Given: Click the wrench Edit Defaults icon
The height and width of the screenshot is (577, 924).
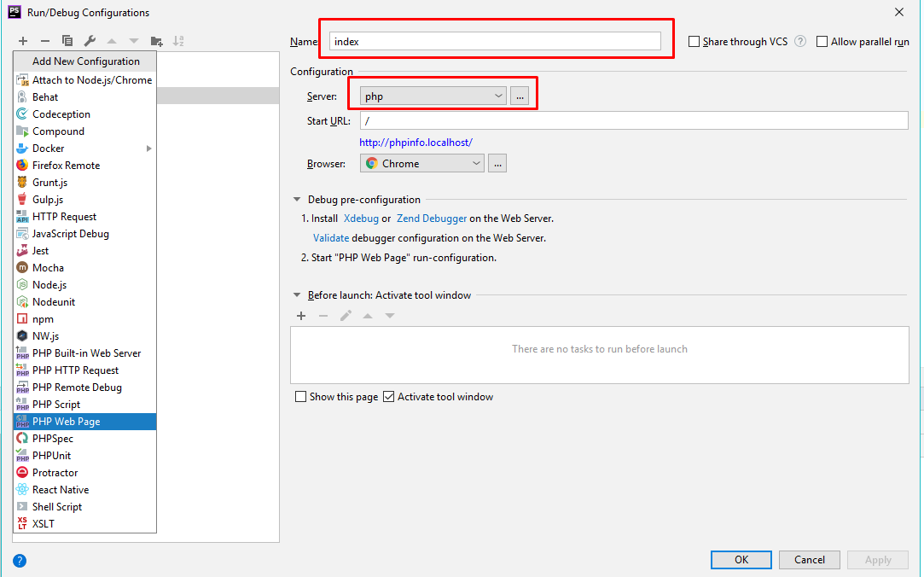Looking at the screenshot, I should click(90, 41).
